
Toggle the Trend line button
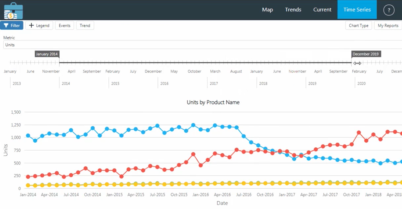(x=85, y=26)
